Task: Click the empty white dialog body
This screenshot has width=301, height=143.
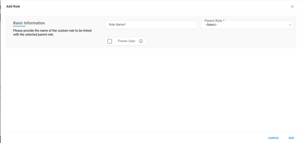Action: pyautogui.click(x=150, y=90)
